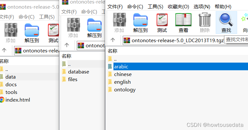Go up one level in left window
Viewport: 248px width, 130px height.
(4, 50)
